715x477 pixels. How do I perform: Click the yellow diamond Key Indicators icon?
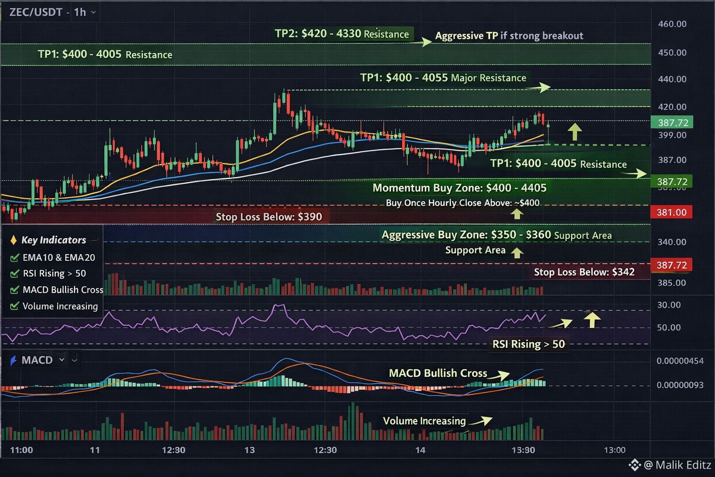[13, 240]
